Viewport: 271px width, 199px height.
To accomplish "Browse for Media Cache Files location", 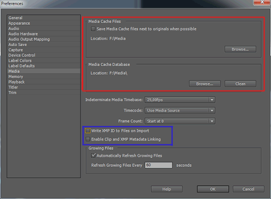I will 240,49.
